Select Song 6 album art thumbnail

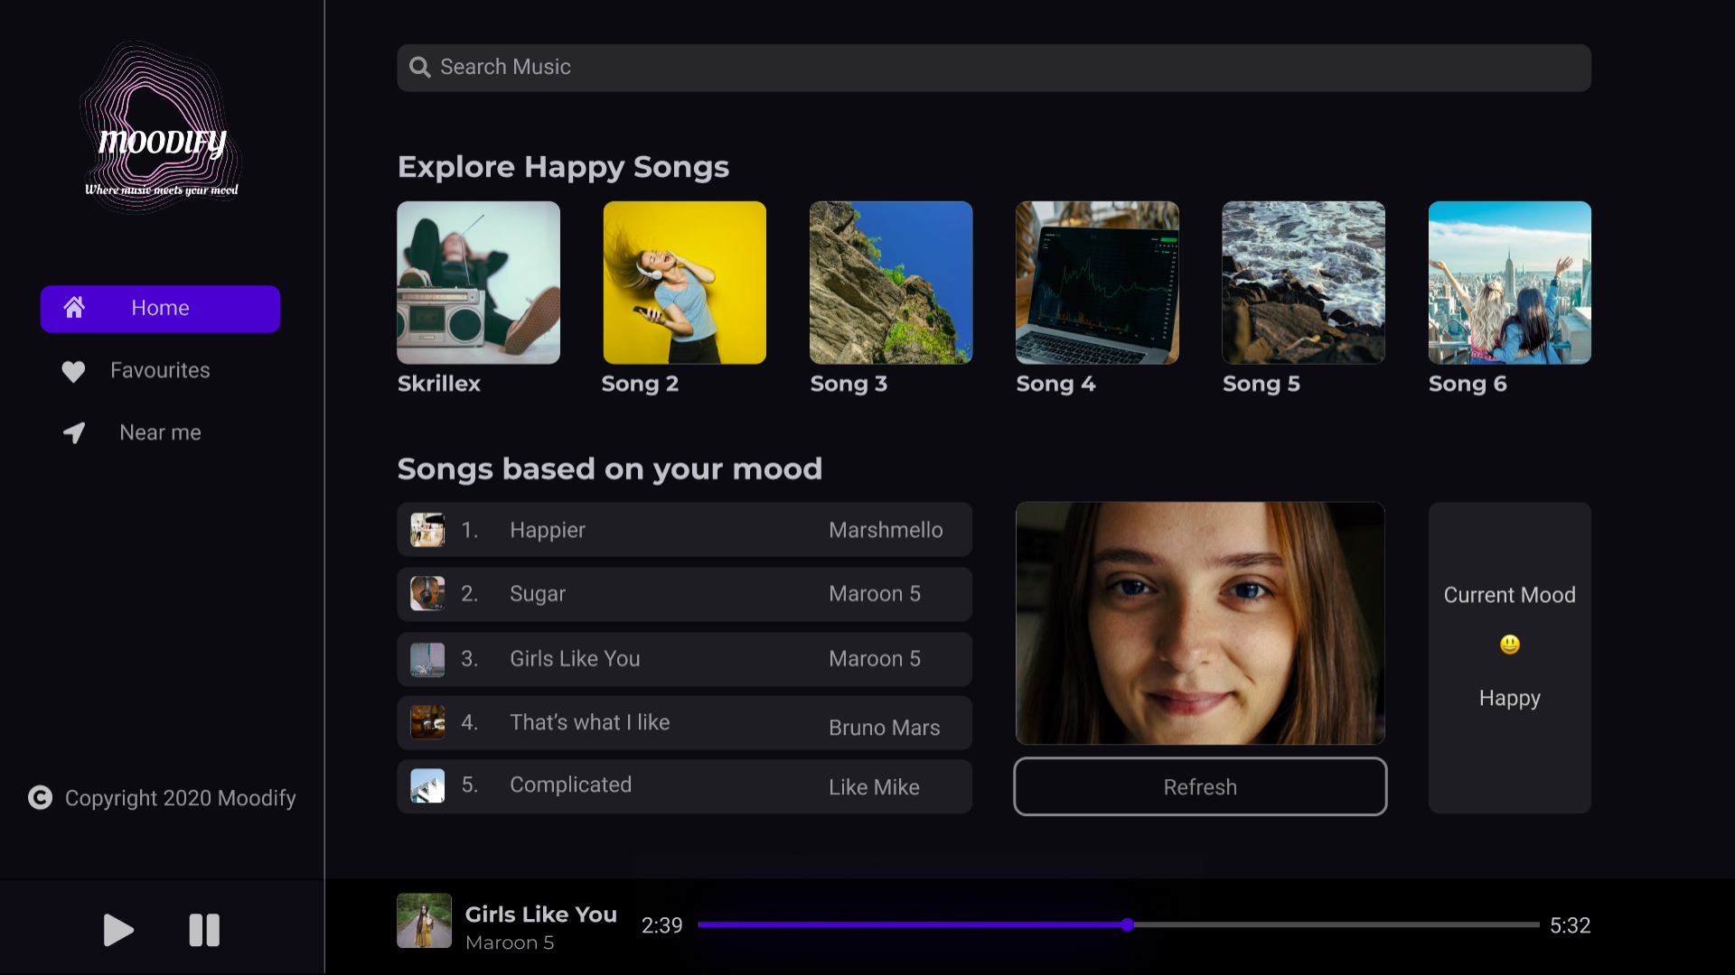pyautogui.click(x=1510, y=283)
